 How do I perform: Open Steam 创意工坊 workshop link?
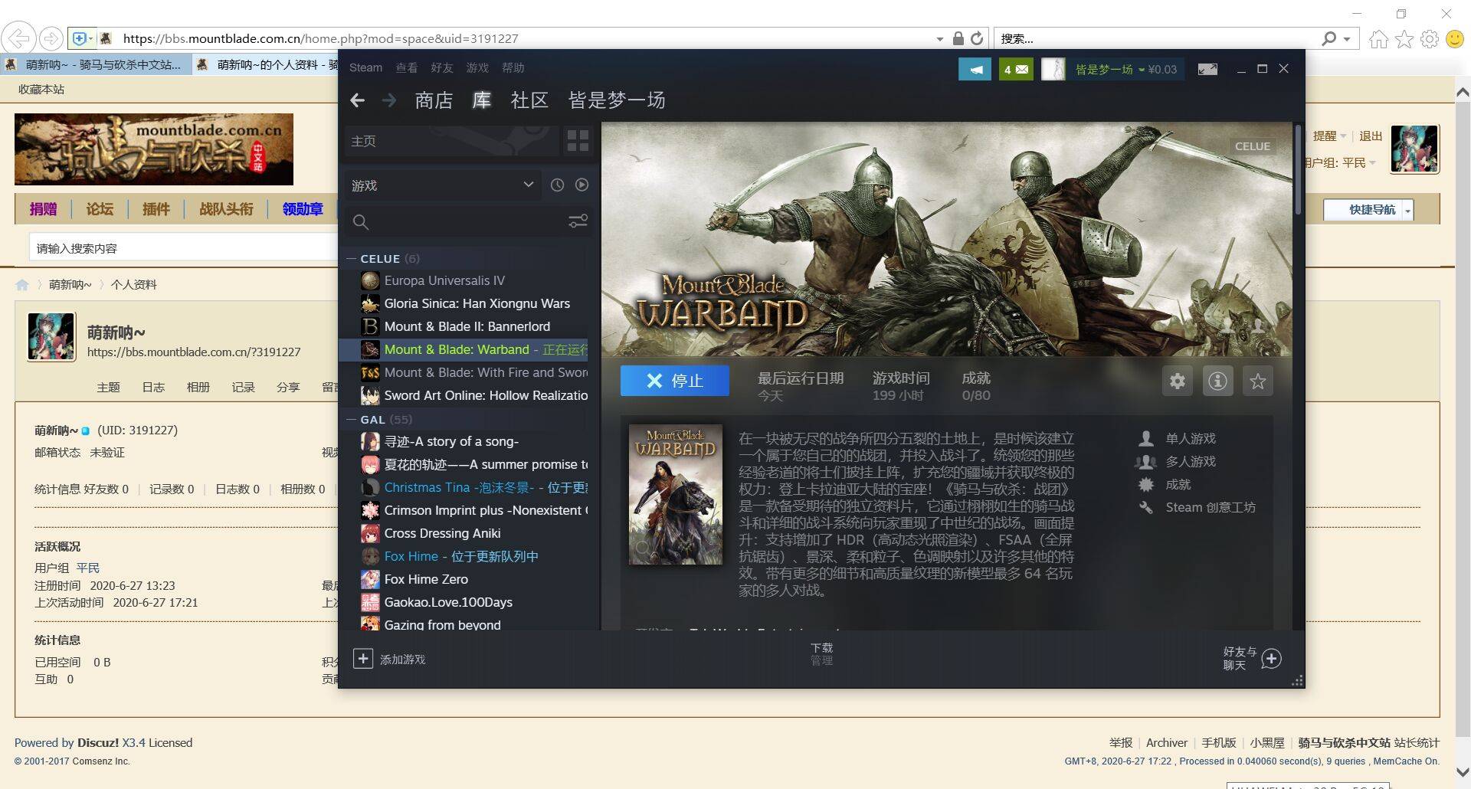(1211, 507)
